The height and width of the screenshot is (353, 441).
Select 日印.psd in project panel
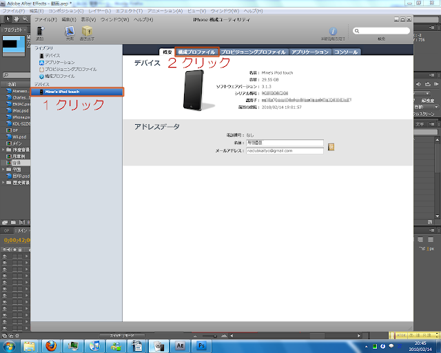18,176
